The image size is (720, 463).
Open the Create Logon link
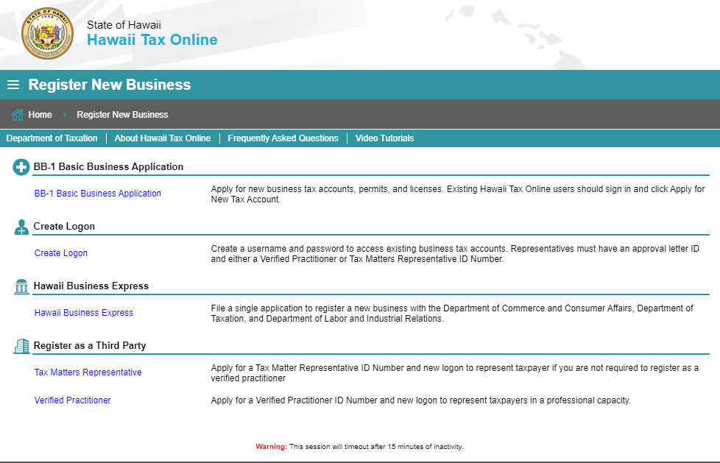coord(60,252)
